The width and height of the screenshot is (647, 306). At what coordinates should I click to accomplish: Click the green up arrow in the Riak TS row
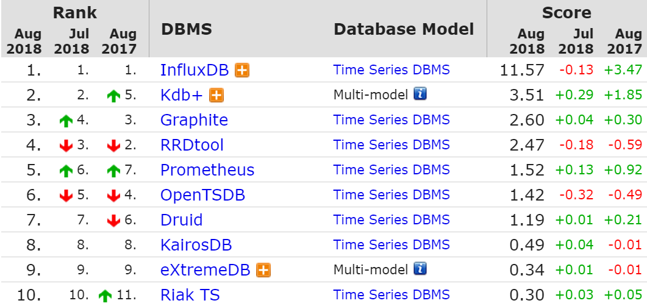105,296
